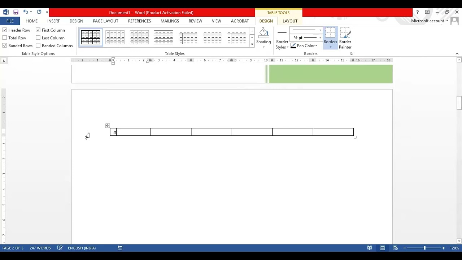This screenshot has height=260, width=462.
Task: Open the ACROBAT tab
Action: [x=240, y=21]
